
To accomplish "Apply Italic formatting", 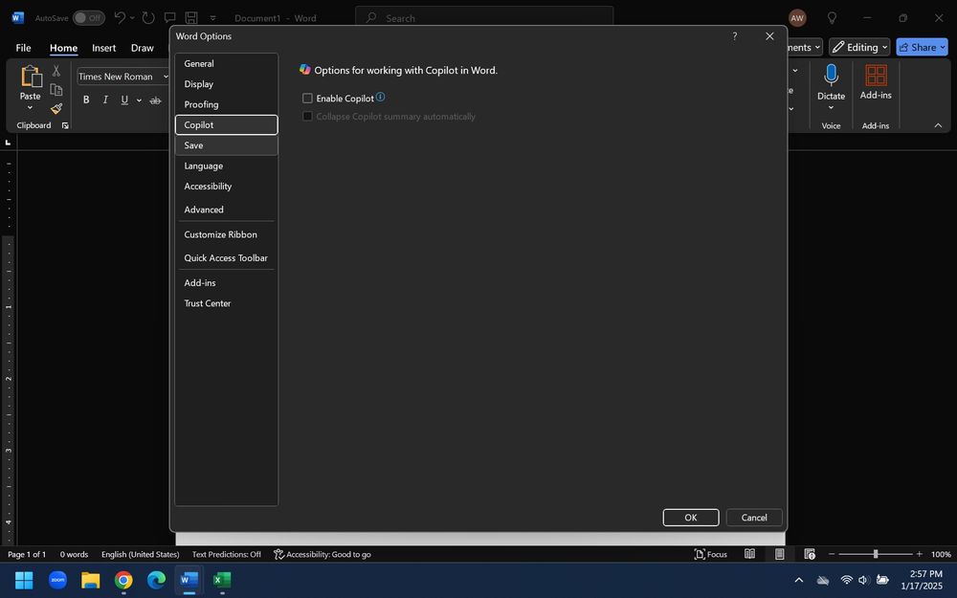I will point(105,99).
